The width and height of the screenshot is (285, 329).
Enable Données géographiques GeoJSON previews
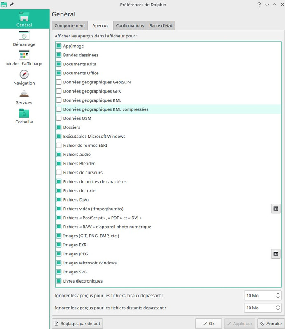(59, 82)
